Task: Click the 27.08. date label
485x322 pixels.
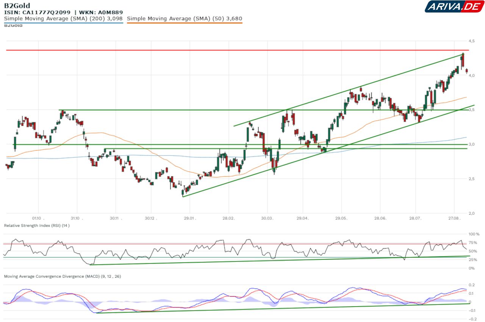Action: pyautogui.click(x=454, y=218)
